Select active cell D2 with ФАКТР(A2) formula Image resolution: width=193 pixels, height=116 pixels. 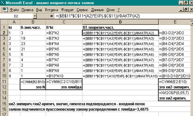(x=120, y=33)
